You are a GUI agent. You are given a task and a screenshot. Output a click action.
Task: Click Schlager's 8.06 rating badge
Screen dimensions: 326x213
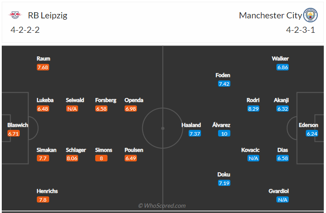(72, 158)
